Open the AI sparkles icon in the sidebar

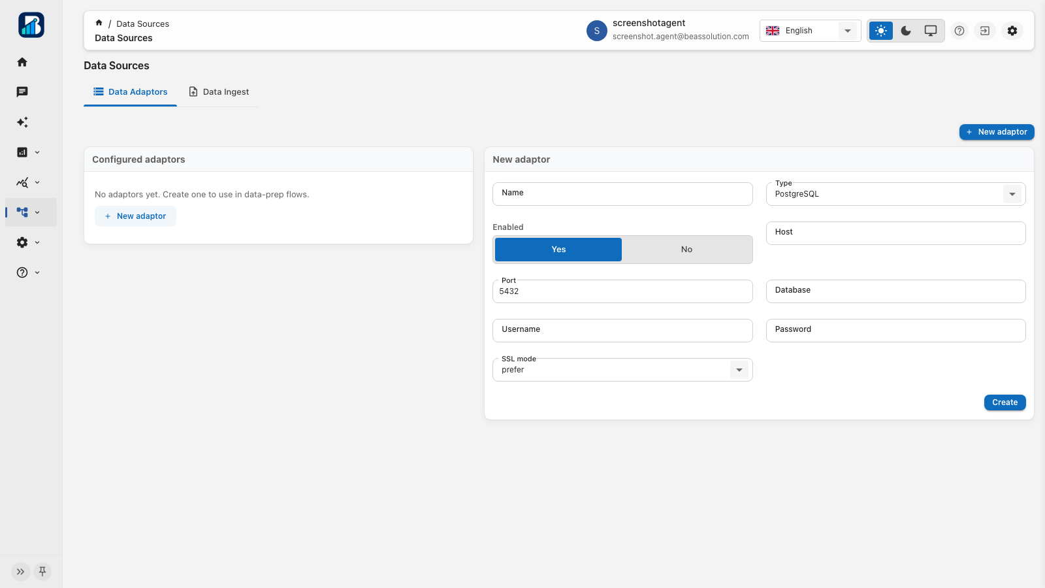pyautogui.click(x=22, y=122)
